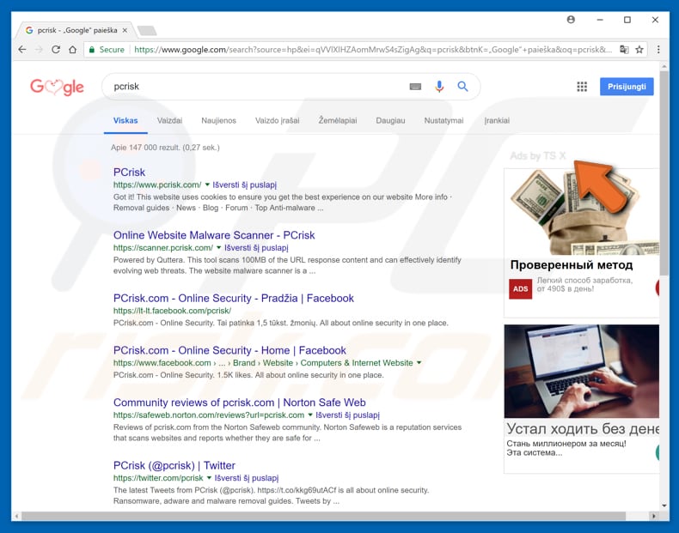Open the on-screen keyboard icon in search box
Viewport: 679px width, 533px height.
[415, 87]
